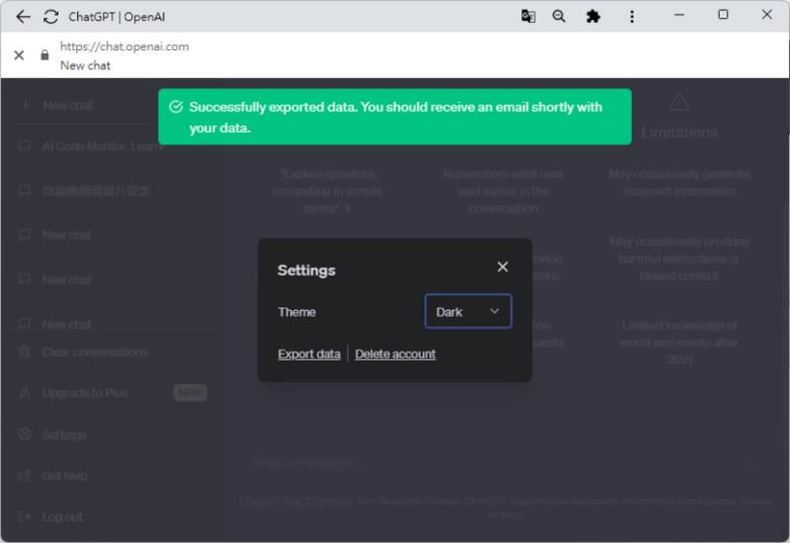790x543 pixels.
Task: Reload the ChatGPT page
Action: pos(51,17)
